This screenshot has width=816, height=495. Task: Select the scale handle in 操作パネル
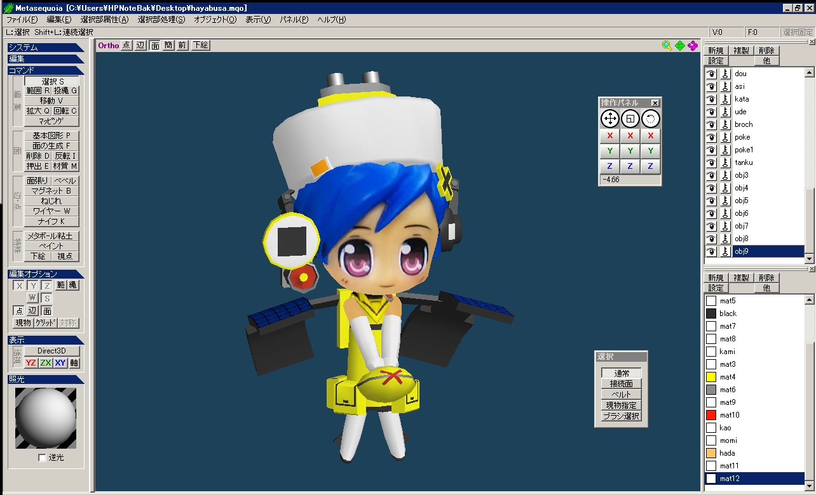[x=630, y=119]
